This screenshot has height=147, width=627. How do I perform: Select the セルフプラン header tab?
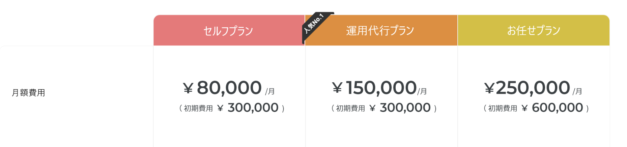(x=228, y=31)
